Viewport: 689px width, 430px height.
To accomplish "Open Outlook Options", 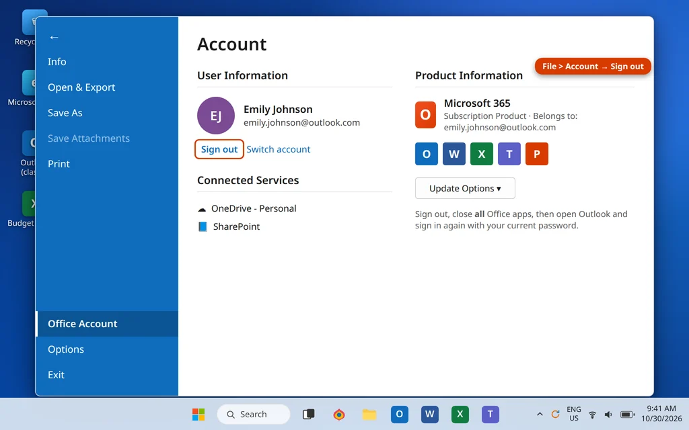I will pyautogui.click(x=107, y=349).
